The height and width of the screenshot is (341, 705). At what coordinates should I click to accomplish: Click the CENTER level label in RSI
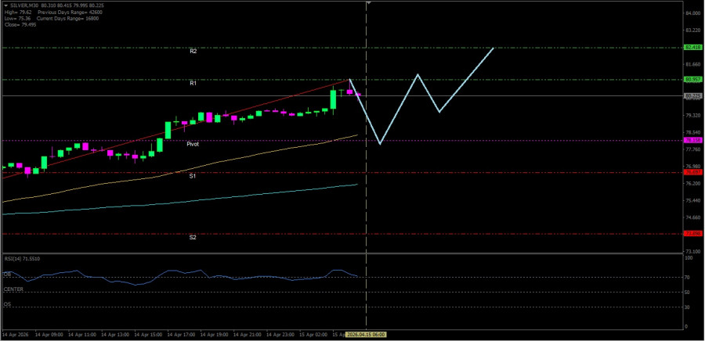tap(13, 289)
